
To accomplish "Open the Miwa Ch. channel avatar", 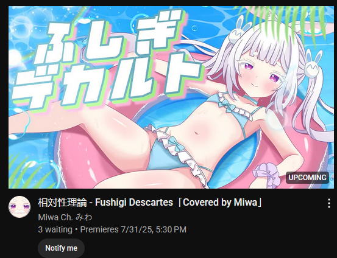I will click(20, 207).
